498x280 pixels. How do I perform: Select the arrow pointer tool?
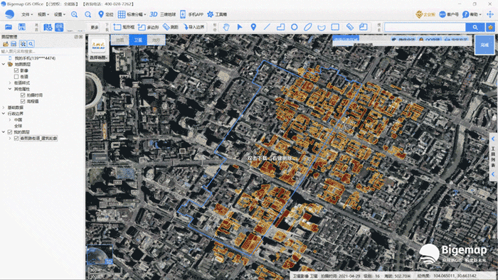[x=240, y=27]
